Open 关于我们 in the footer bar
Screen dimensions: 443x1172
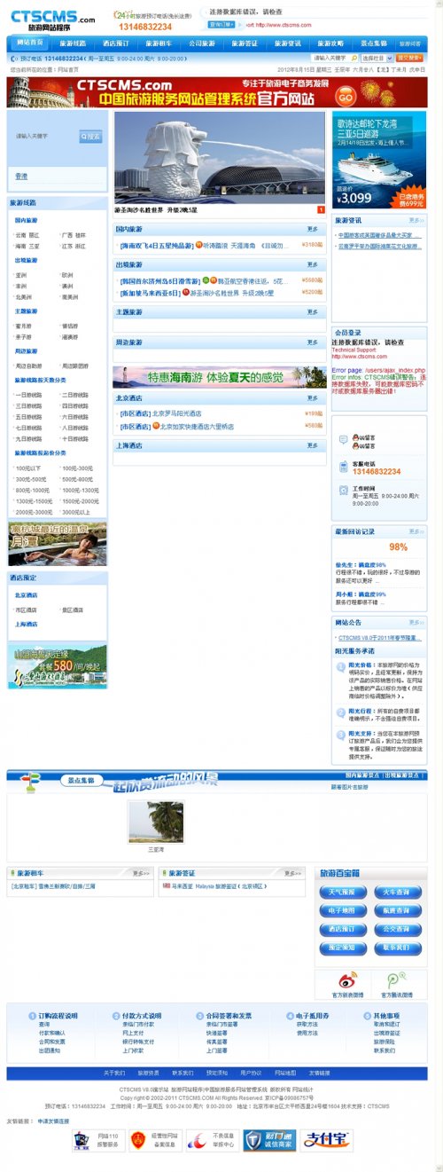[113, 1074]
